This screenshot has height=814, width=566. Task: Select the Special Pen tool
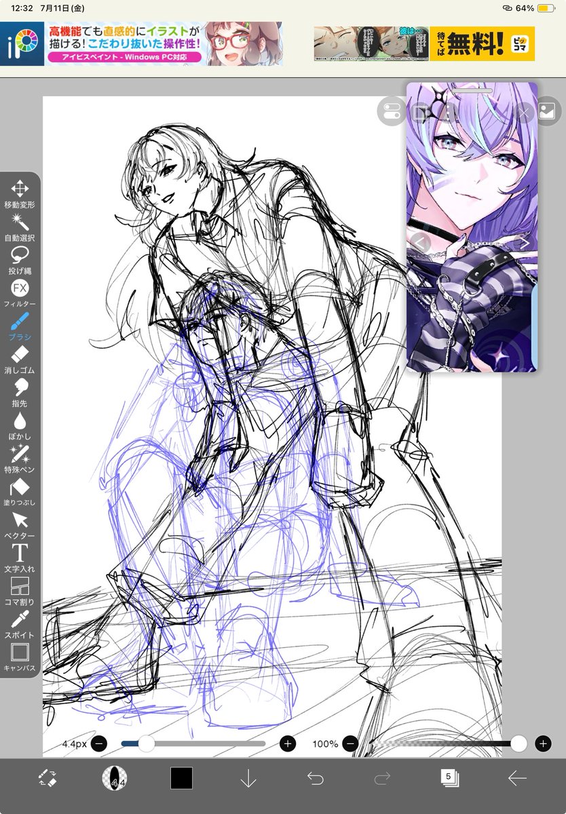[x=20, y=460]
